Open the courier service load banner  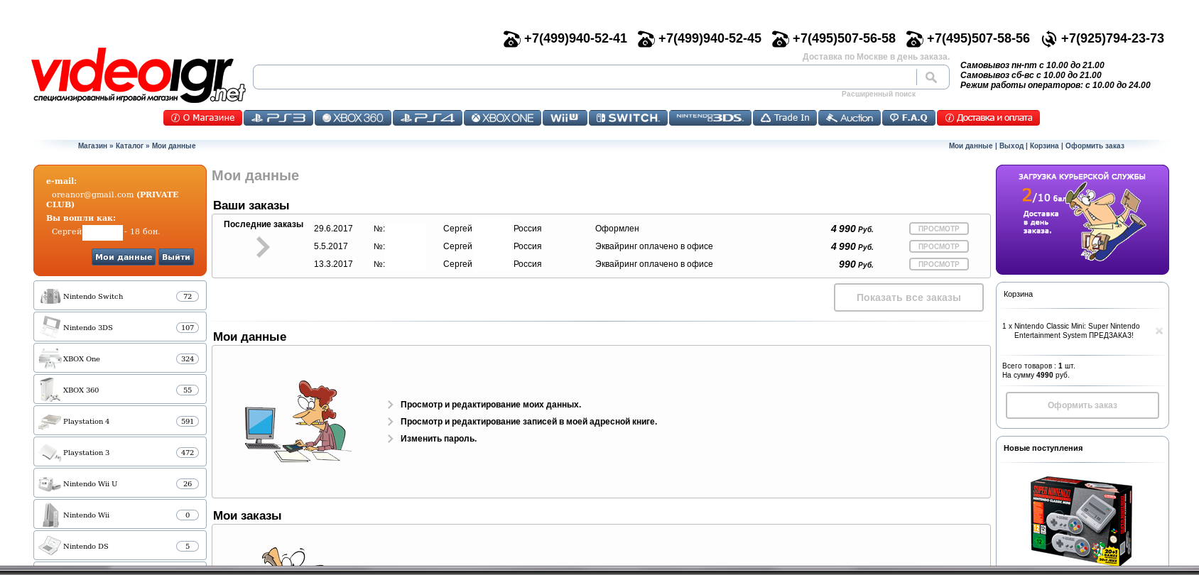pos(1082,220)
